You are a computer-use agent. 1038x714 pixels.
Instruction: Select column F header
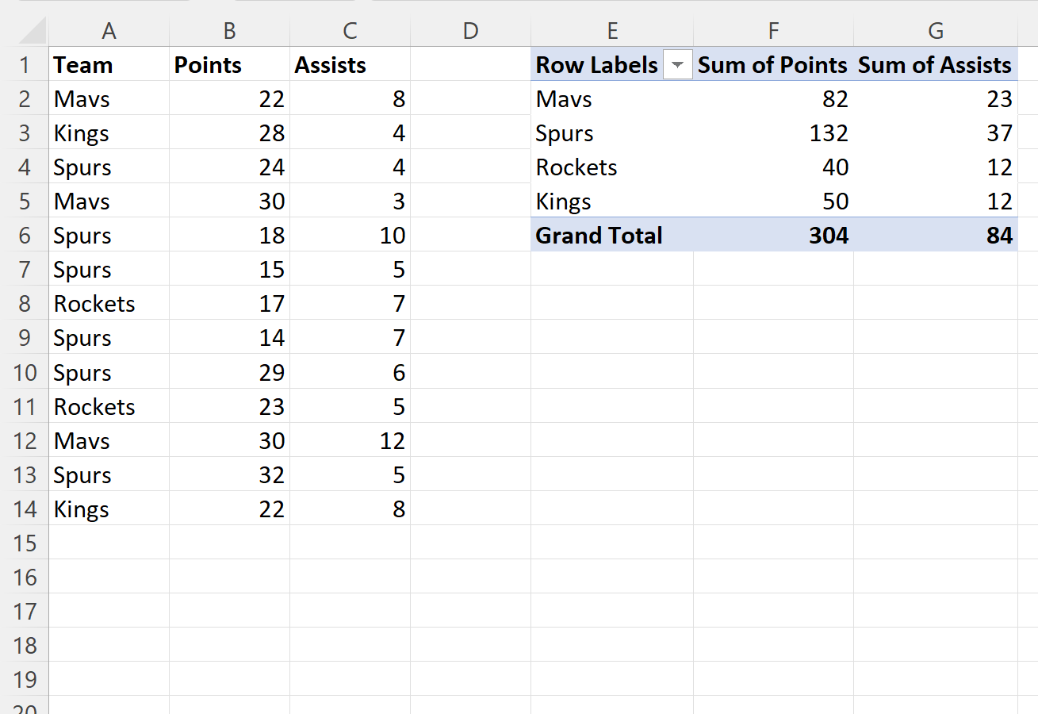tap(773, 29)
